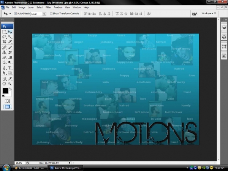Viewport: 228px width, 171px height.
Task: Select the Gradient tool
Action: pyautogui.click(x=10, y=57)
